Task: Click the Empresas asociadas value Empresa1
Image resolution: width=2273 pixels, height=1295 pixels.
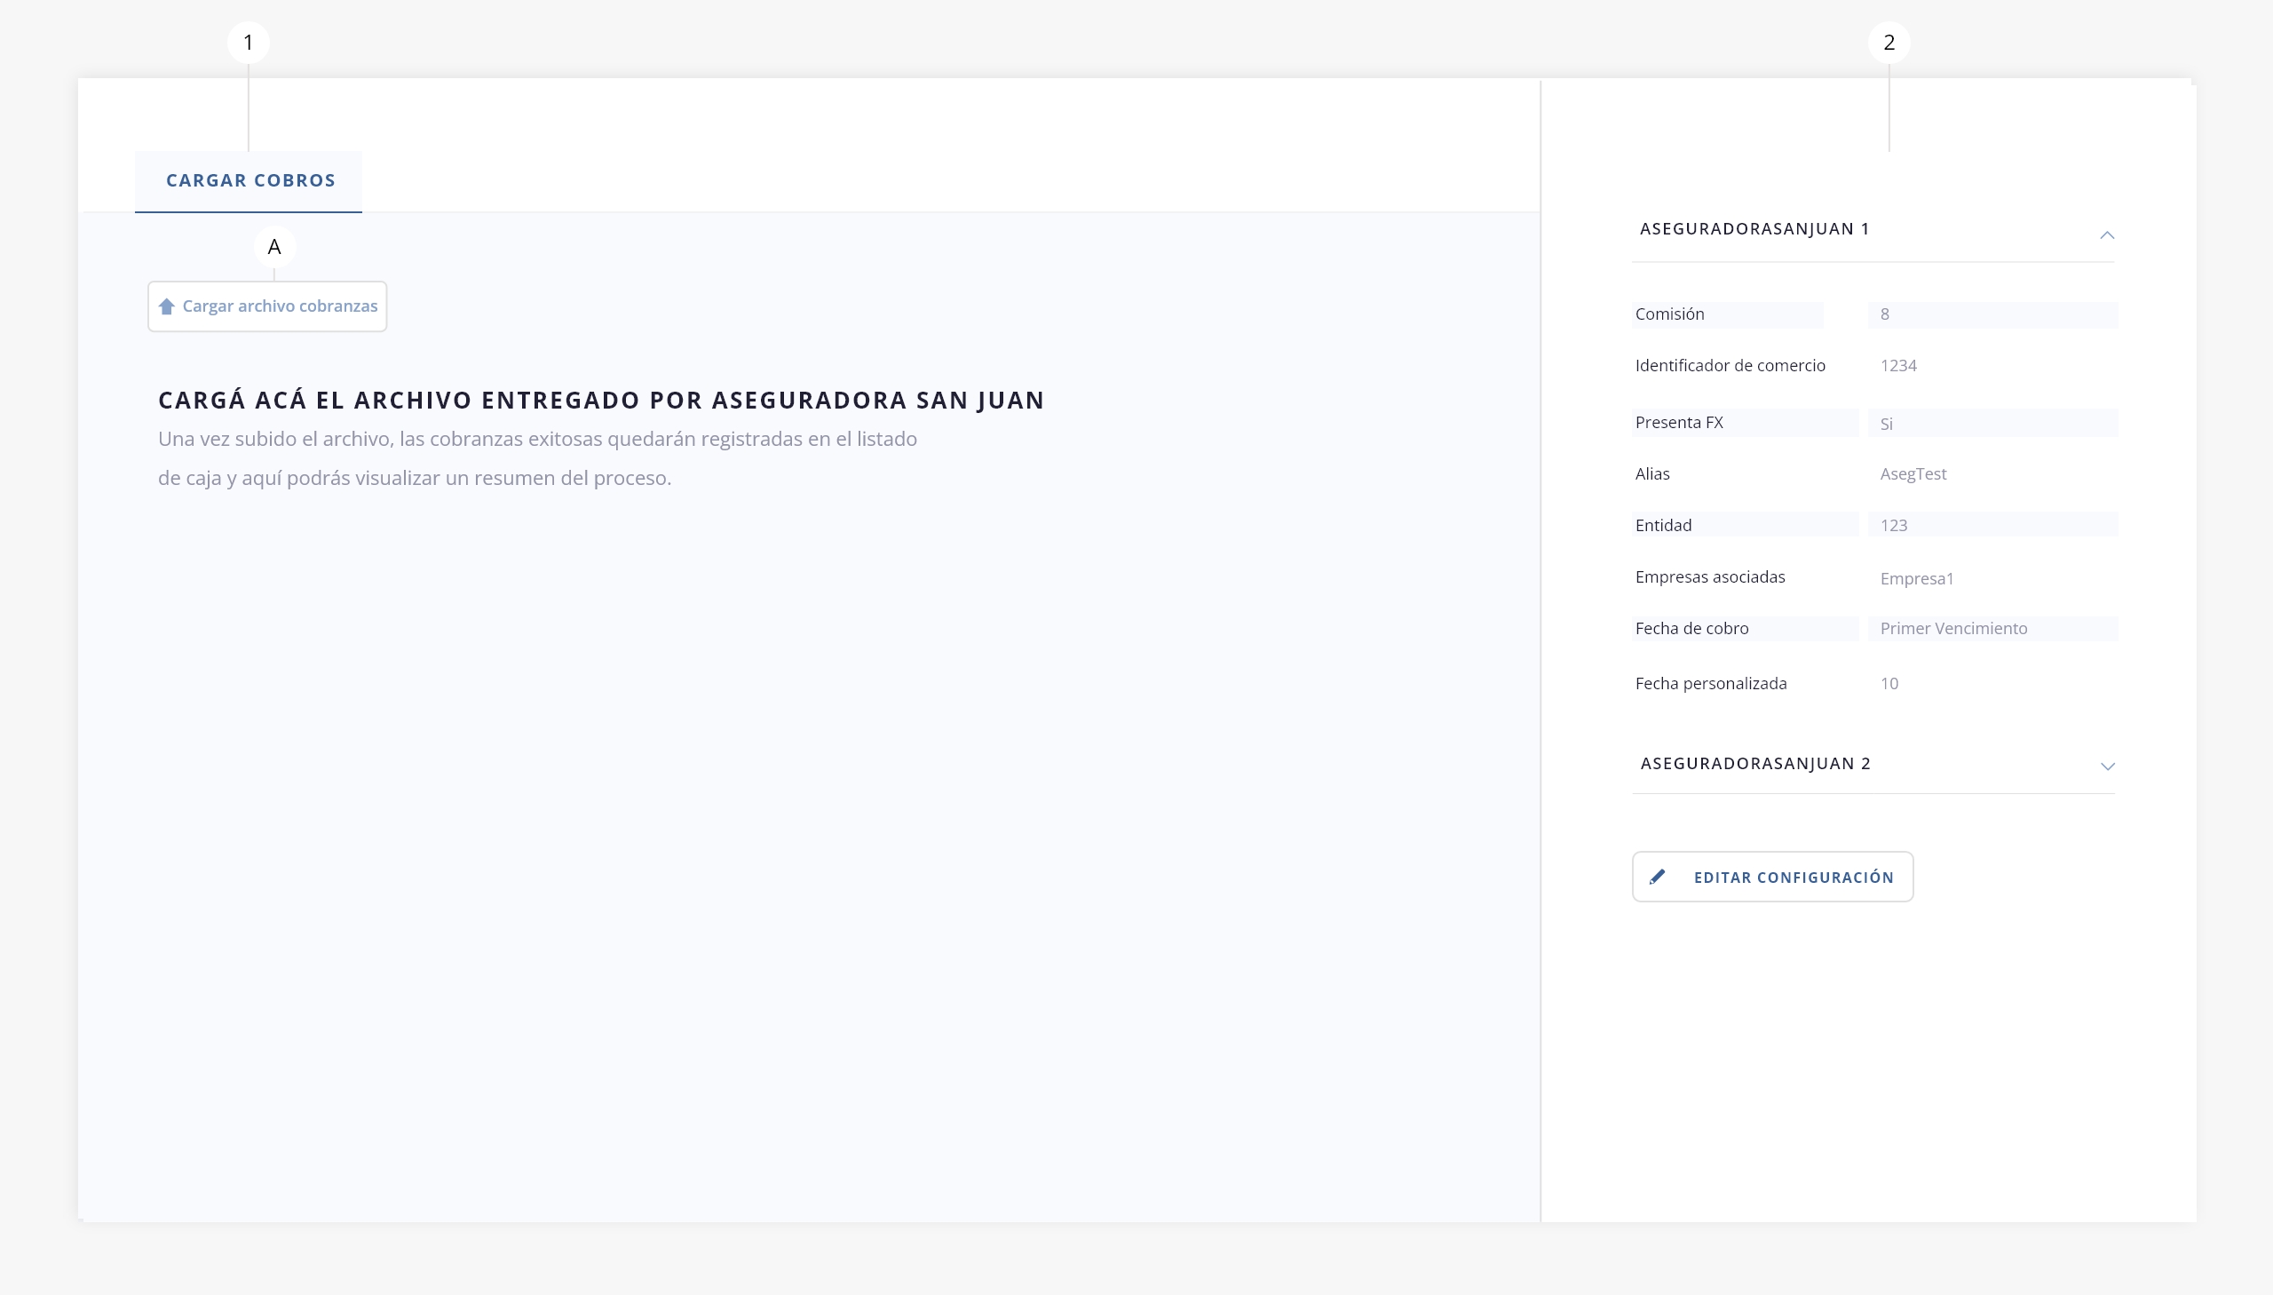Action: click(x=1917, y=578)
